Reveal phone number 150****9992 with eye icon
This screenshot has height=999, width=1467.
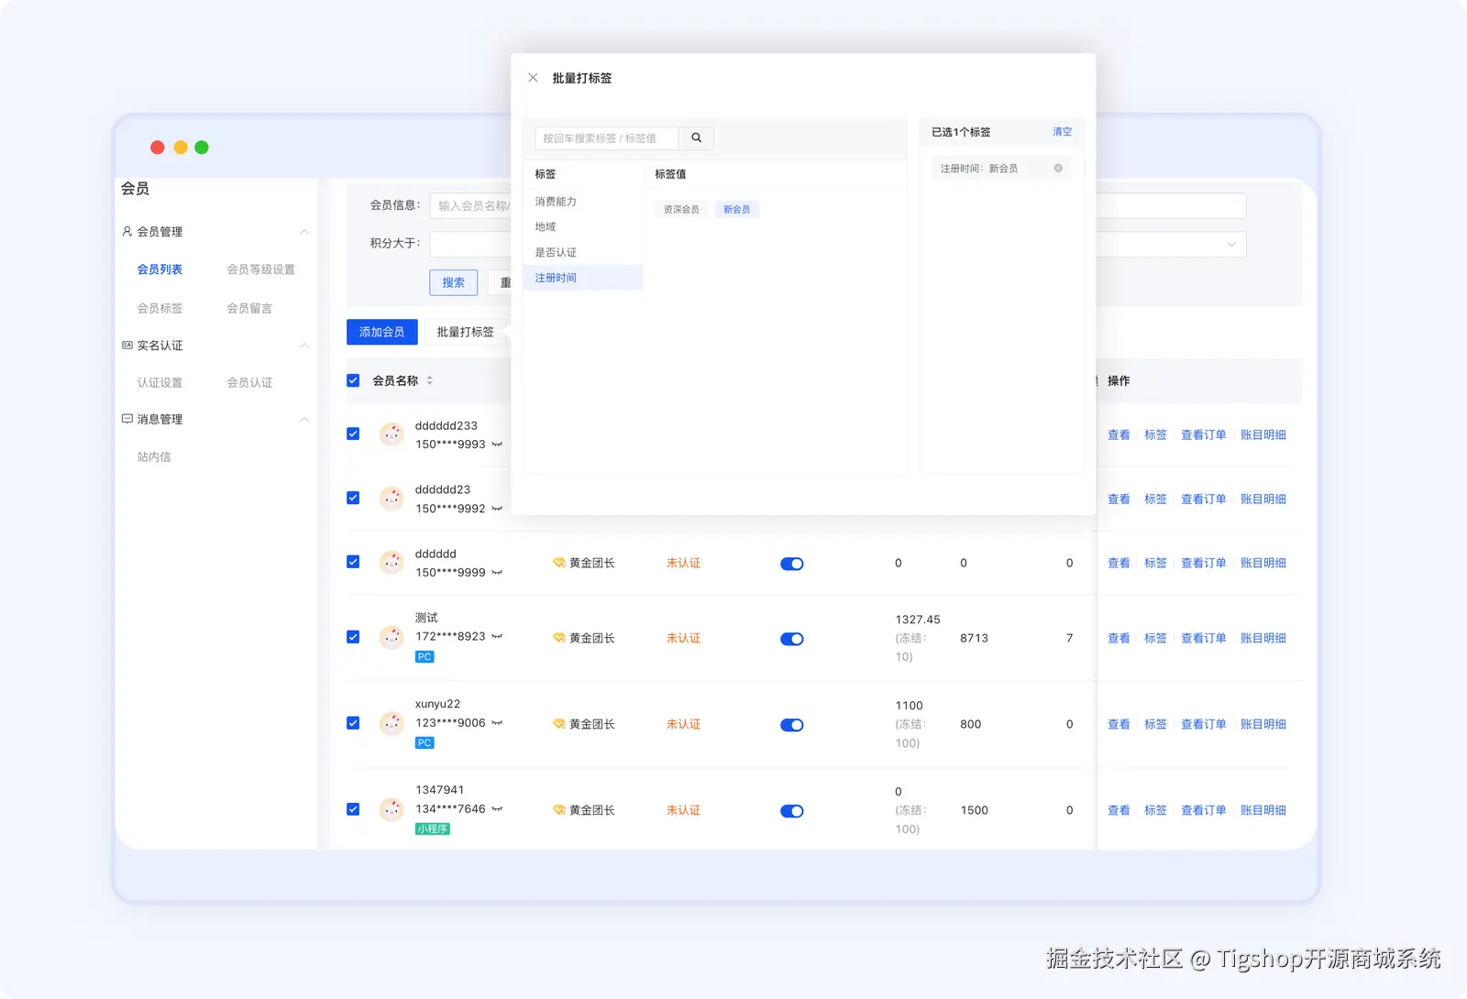[497, 509]
